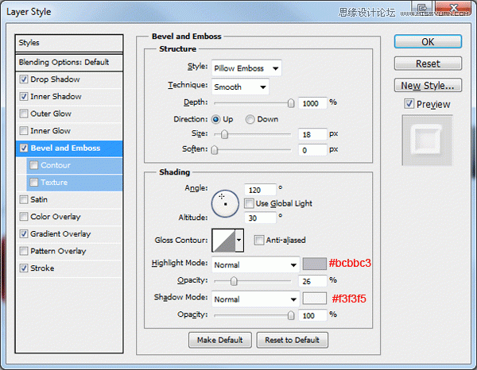
Task: Open the highlight color swatch
Action: (x=315, y=264)
